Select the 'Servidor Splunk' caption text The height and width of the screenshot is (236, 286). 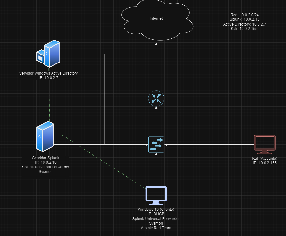[45, 158]
